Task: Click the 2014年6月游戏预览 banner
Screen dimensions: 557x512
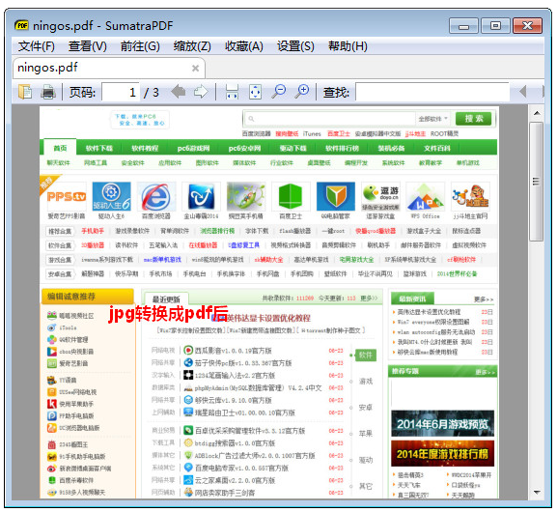Action: click(442, 423)
